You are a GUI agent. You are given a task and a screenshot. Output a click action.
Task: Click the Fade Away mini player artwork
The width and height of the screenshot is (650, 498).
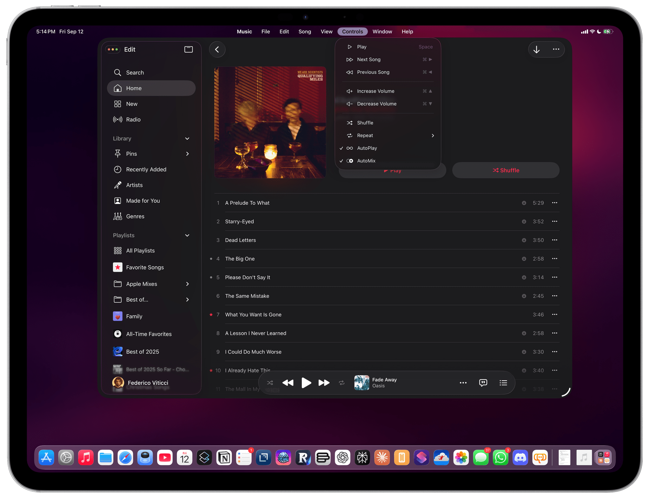[x=361, y=383]
